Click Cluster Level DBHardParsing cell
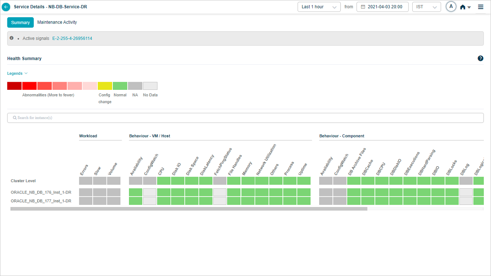Viewport: 491px width, 276px height. pyautogui.click(x=424, y=181)
